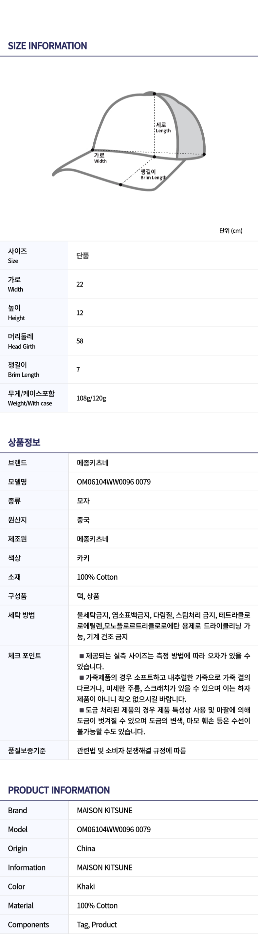
Task: Select the 단품 size value cell
Action: coord(83,256)
